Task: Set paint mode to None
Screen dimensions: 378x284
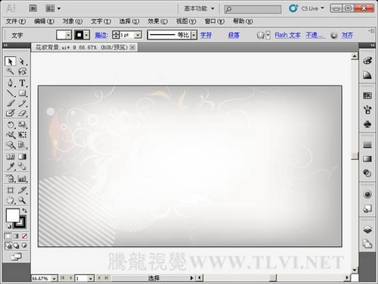Action: [24, 236]
